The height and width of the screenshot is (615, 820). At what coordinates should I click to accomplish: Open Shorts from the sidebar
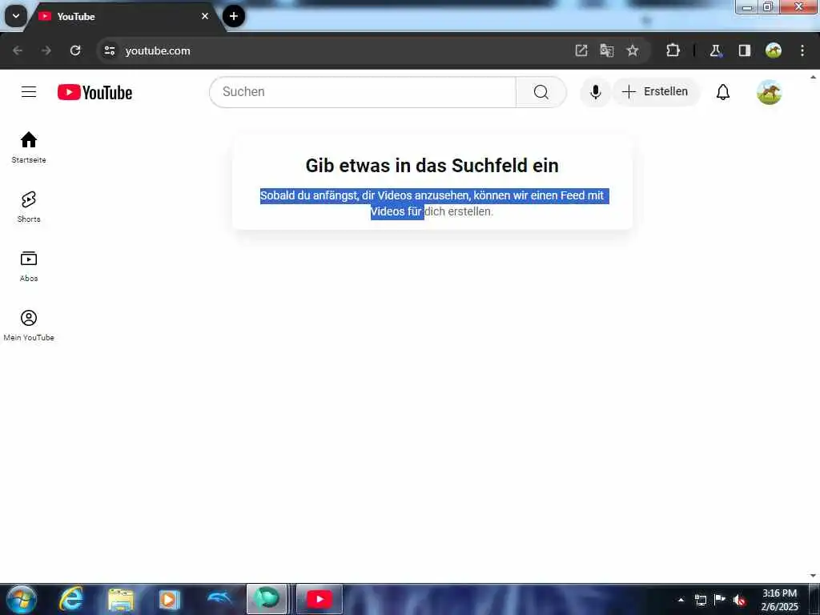[29, 207]
